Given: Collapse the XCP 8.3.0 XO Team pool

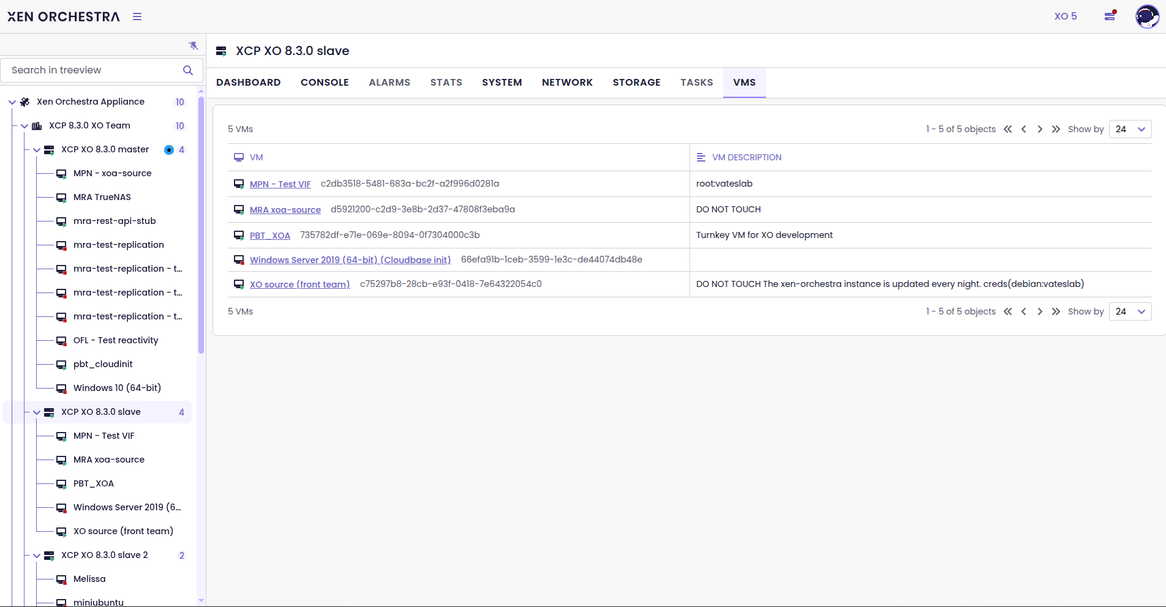Looking at the screenshot, I should click(24, 126).
